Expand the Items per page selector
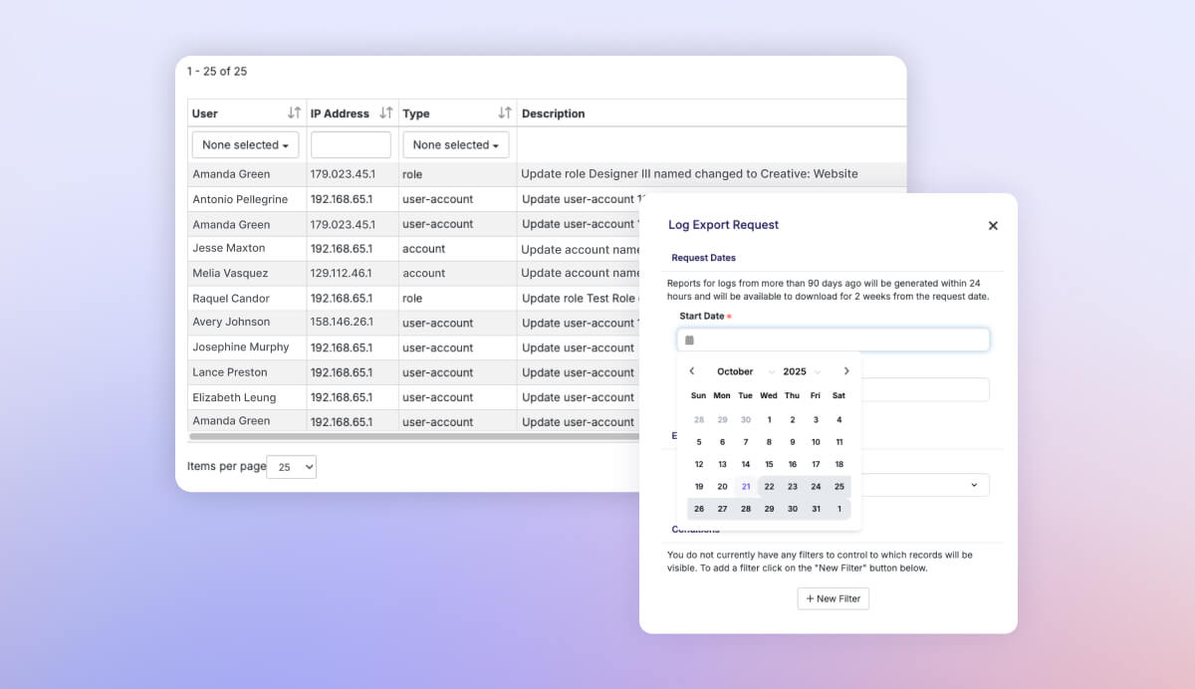Image resolution: width=1195 pixels, height=689 pixels. [292, 467]
